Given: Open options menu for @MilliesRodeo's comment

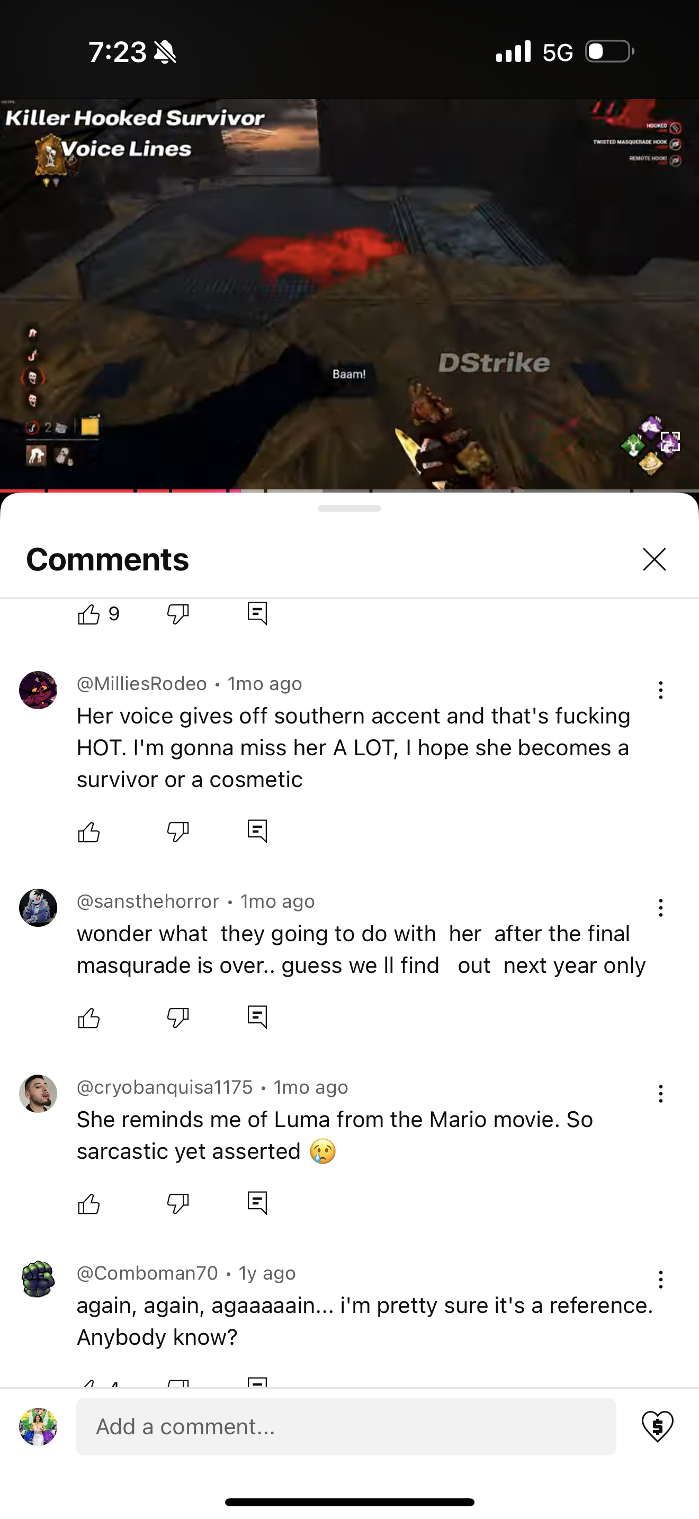Looking at the screenshot, I should [x=661, y=690].
